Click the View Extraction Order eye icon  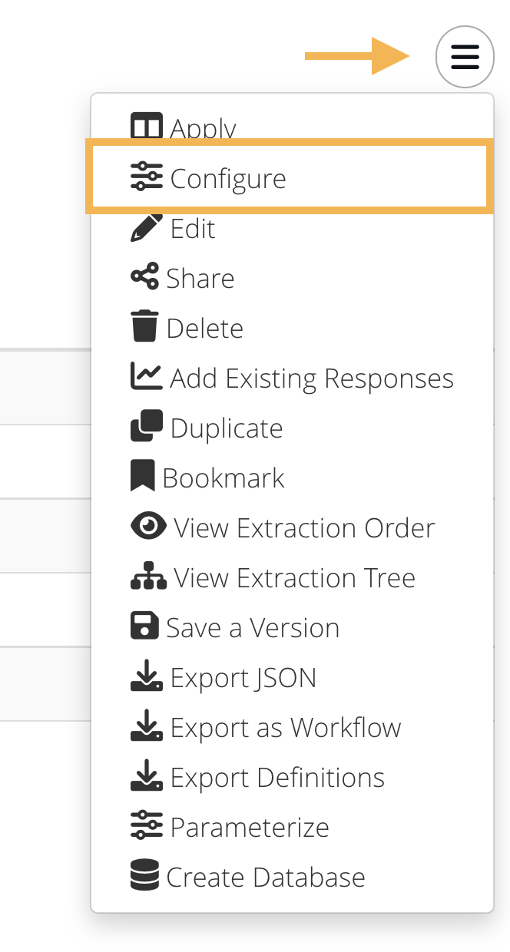[x=148, y=527]
